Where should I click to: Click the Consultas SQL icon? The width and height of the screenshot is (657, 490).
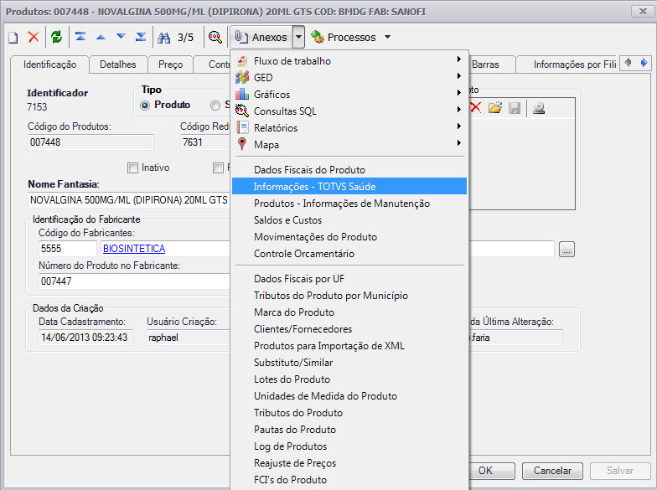pos(241,111)
